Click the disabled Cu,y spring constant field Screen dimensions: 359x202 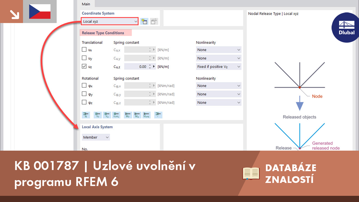pos(136,58)
